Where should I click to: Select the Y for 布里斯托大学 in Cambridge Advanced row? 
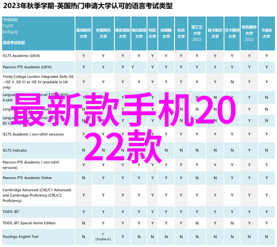coord(103,195)
